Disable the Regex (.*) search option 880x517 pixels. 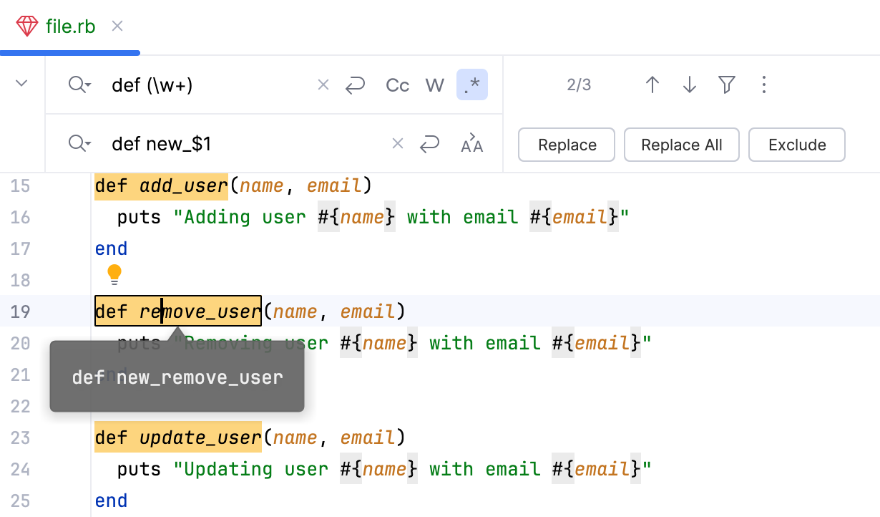point(472,85)
